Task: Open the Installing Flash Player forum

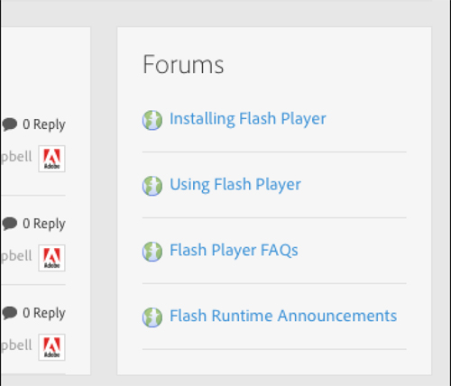Action: click(x=248, y=119)
